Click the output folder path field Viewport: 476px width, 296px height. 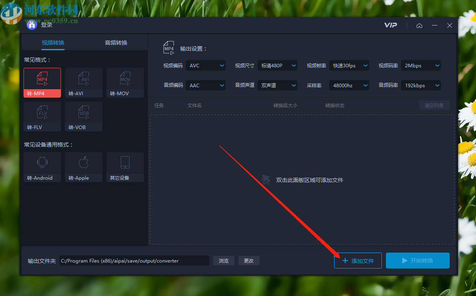[x=134, y=261]
